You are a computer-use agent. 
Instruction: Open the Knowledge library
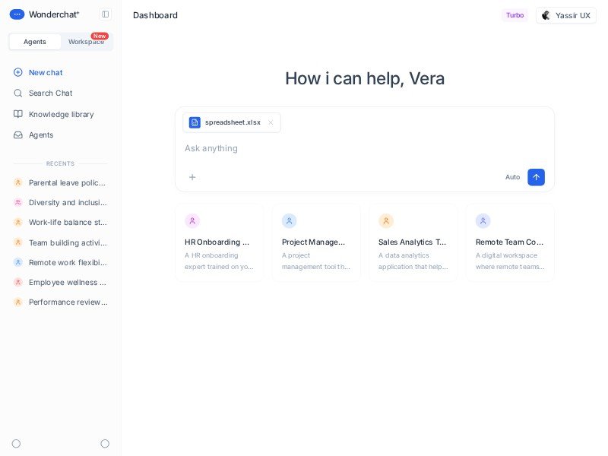(x=61, y=114)
